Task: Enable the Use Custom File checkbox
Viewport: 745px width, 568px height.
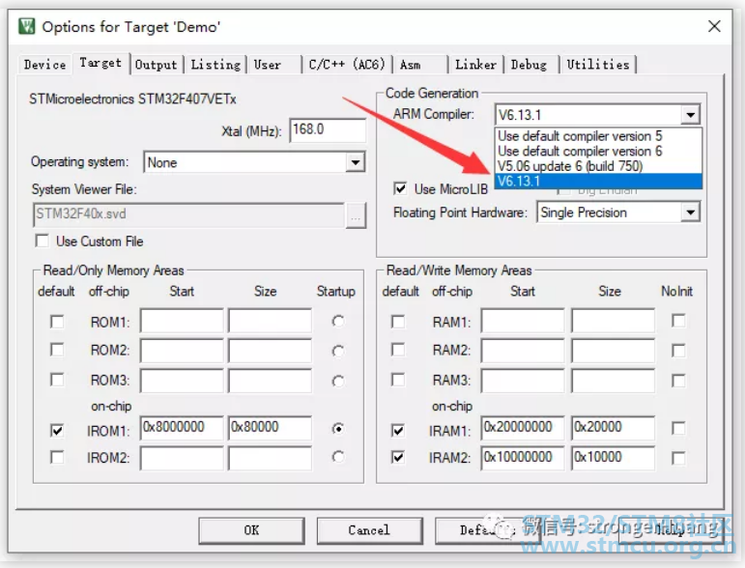Action: pos(43,241)
